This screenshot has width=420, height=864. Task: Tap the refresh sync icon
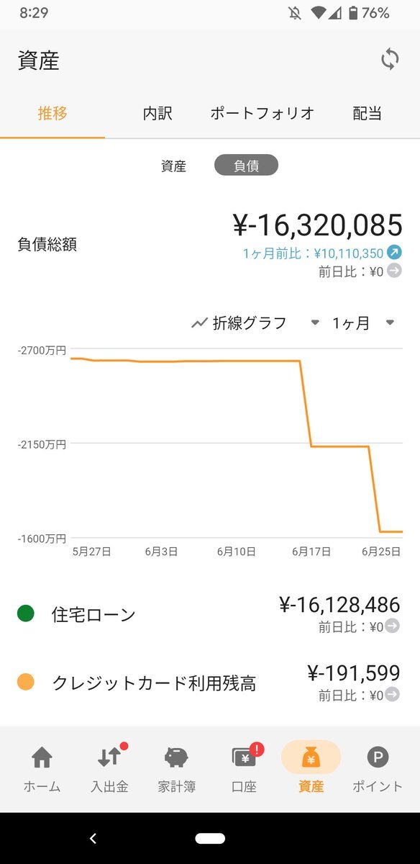coord(390,60)
